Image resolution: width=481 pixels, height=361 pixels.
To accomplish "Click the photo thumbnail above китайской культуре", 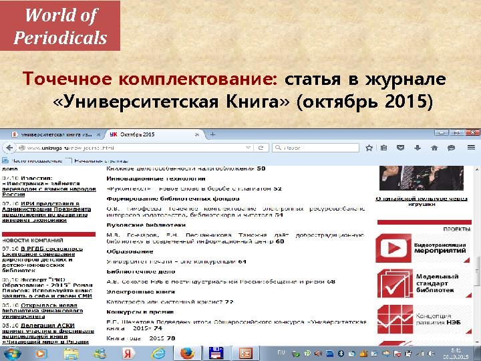I will click(421, 178).
